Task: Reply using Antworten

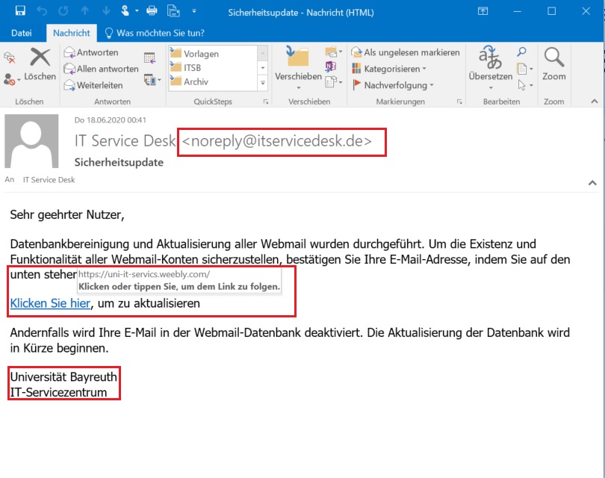Action: click(91, 52)
